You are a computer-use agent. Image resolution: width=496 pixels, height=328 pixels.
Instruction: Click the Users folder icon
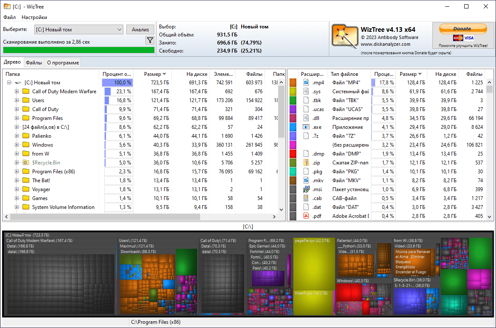coord(26,100)
